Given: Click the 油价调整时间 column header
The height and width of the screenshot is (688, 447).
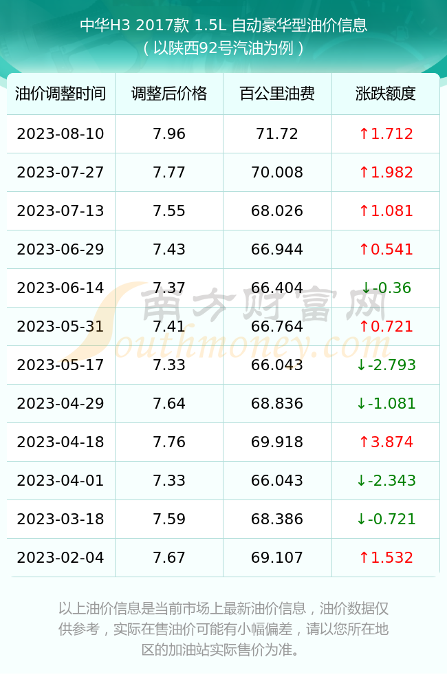Looking at the screenshot, I should [x=61, y=94].
